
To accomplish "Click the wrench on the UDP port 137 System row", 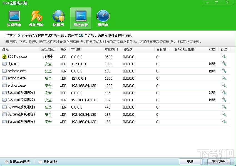I will click(224, 114).
